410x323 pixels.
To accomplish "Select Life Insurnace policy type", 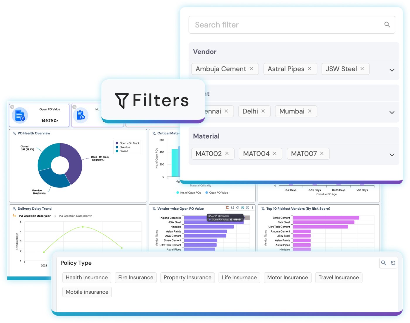I will click(239, 278).
